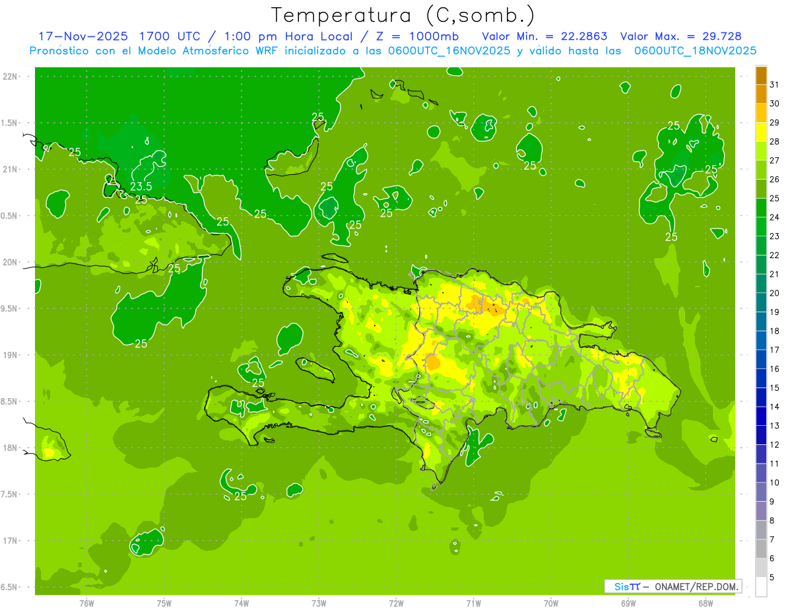Viewport: 792px width, 612px height.
Task: Click the '10' value on color scale
Action: [774, 483]
